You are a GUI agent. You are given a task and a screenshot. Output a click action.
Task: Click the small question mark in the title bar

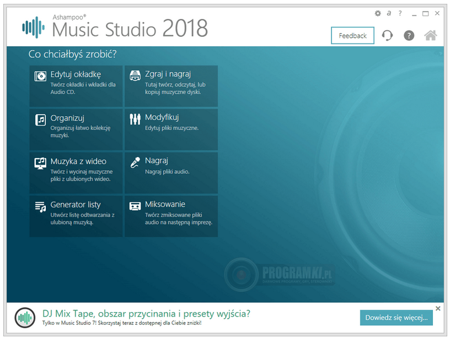click(x=400, y=13)
